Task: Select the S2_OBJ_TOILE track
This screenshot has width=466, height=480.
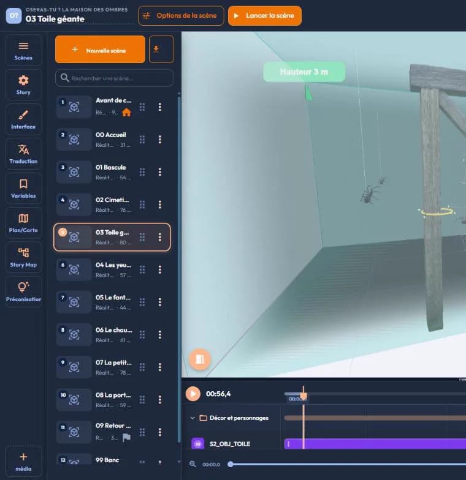Action: click(x=230, y=443)
